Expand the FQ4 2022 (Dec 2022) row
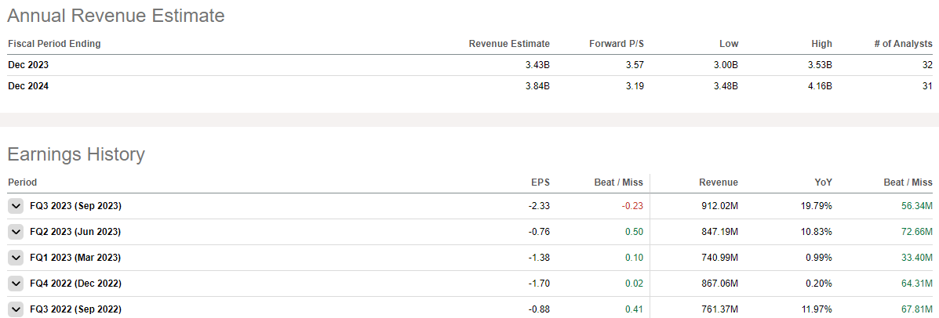Screen dimensions: 939x318 [16, 283]
